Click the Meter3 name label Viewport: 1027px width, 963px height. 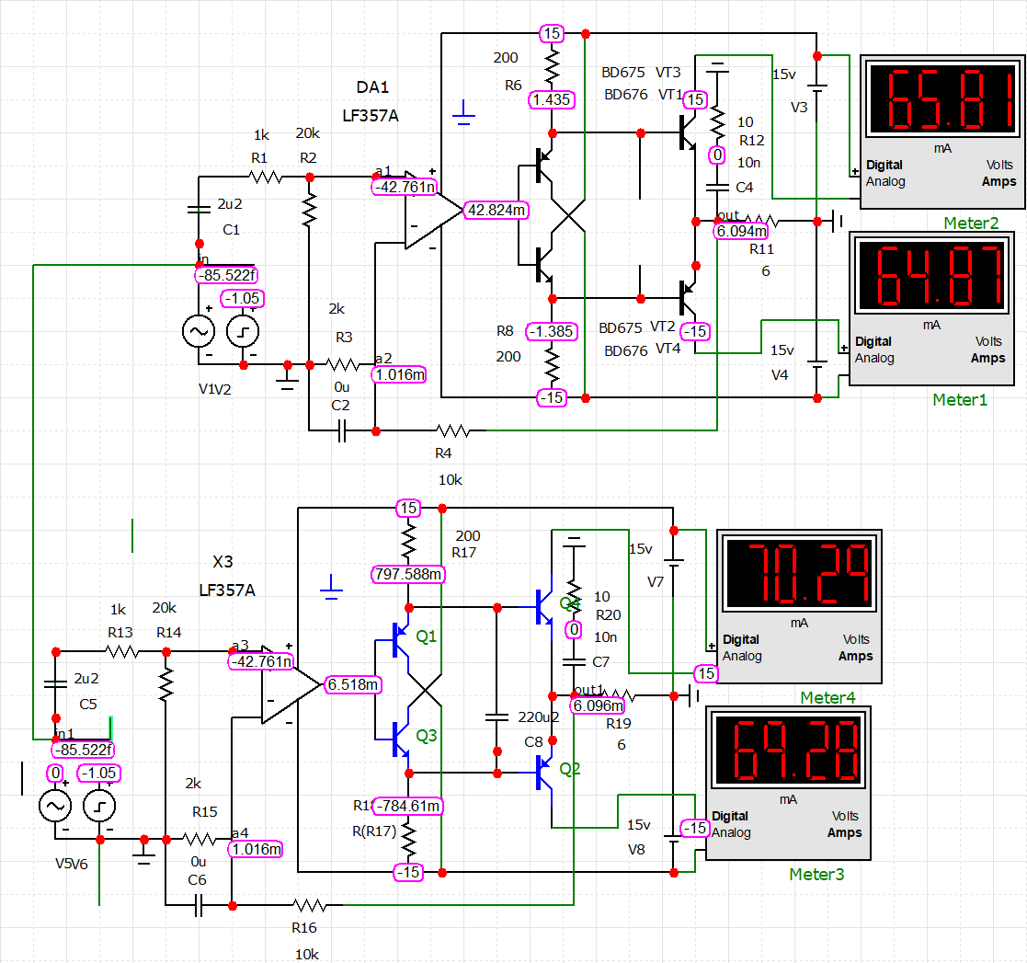point(816,874)
